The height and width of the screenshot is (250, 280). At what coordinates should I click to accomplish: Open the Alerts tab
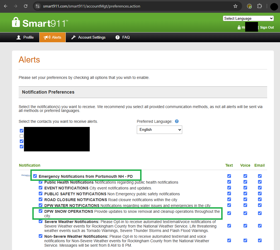pos(52,37)
